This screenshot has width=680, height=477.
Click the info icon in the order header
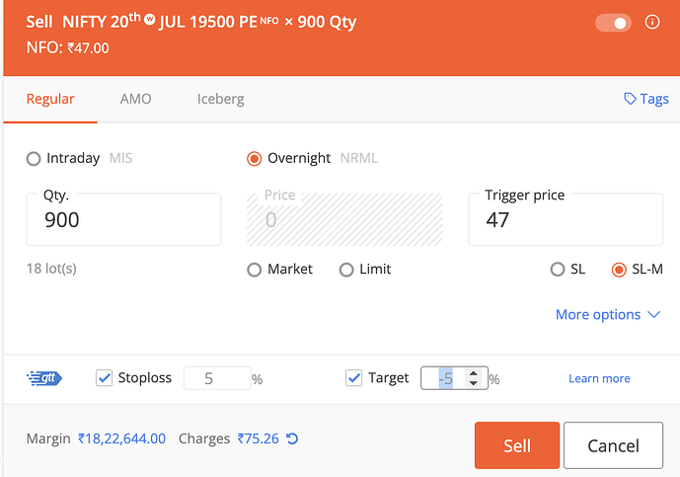click(652, 22)
